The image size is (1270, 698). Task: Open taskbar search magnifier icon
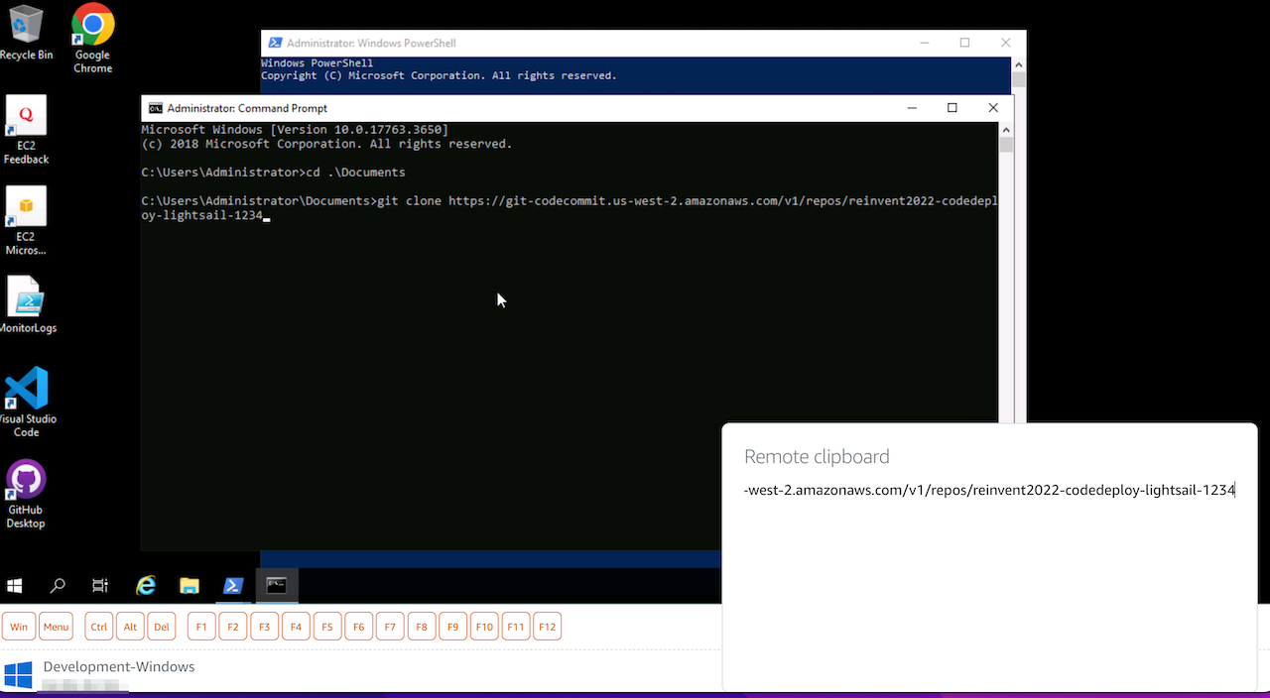[x=58, y=586]
